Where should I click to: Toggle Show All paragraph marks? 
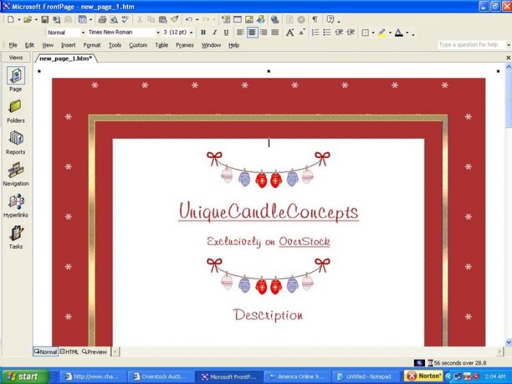[315, 20]
